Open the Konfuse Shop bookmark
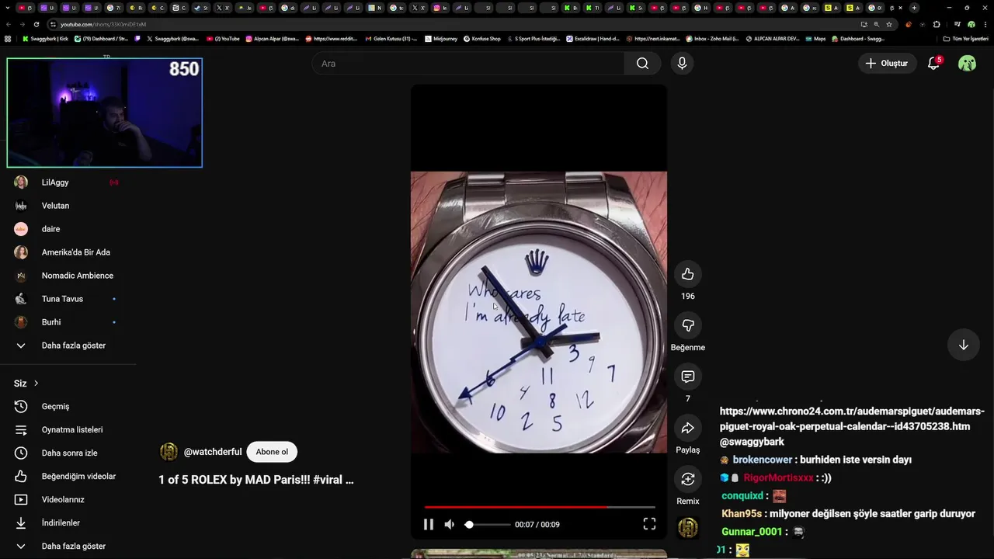Screen dimensions: 994x559 [481, 38]
